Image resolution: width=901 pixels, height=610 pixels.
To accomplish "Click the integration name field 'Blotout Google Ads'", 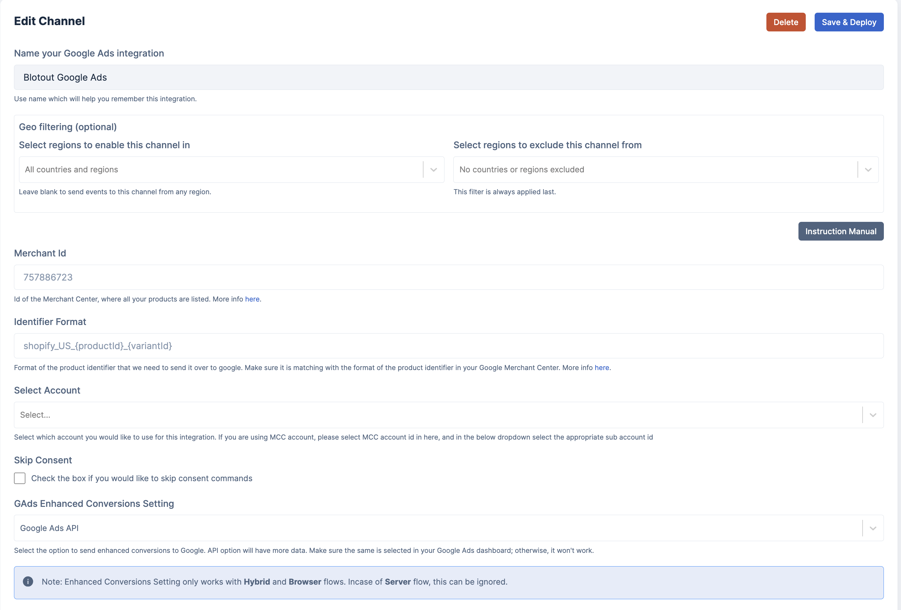I will (x=449, y=77).
